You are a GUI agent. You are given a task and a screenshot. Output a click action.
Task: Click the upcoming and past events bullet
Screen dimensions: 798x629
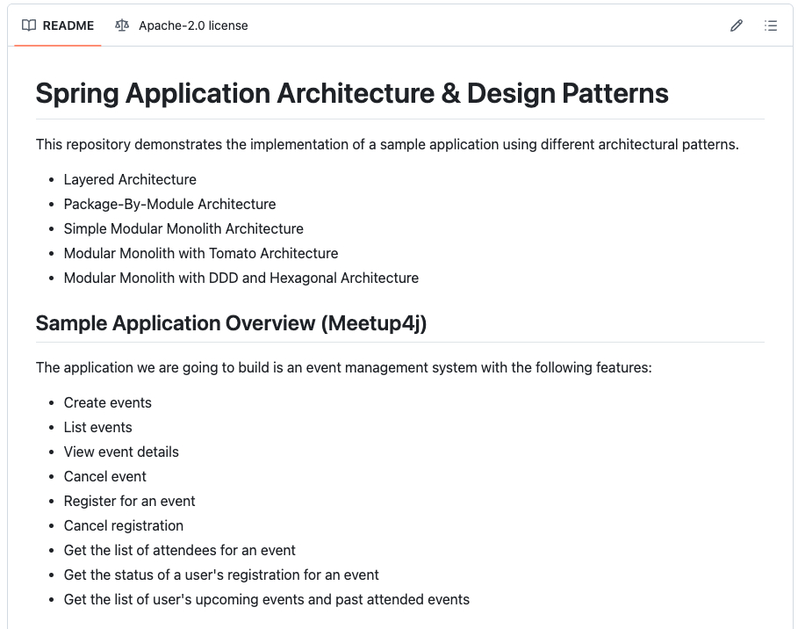point(267,599)
